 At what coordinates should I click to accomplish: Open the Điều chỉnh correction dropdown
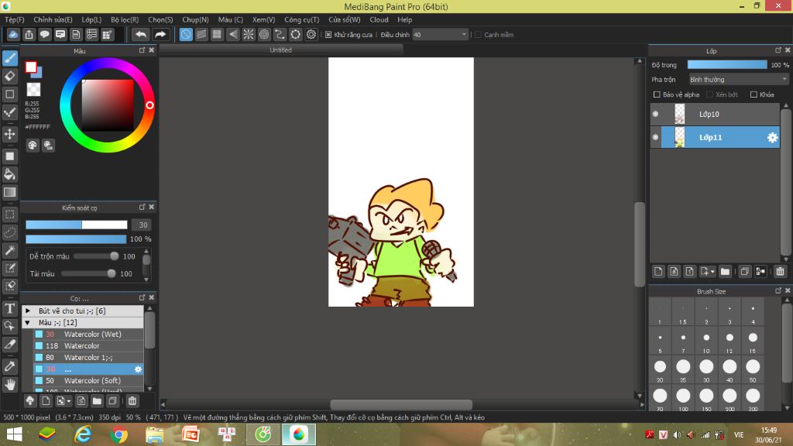pos(440,34)
